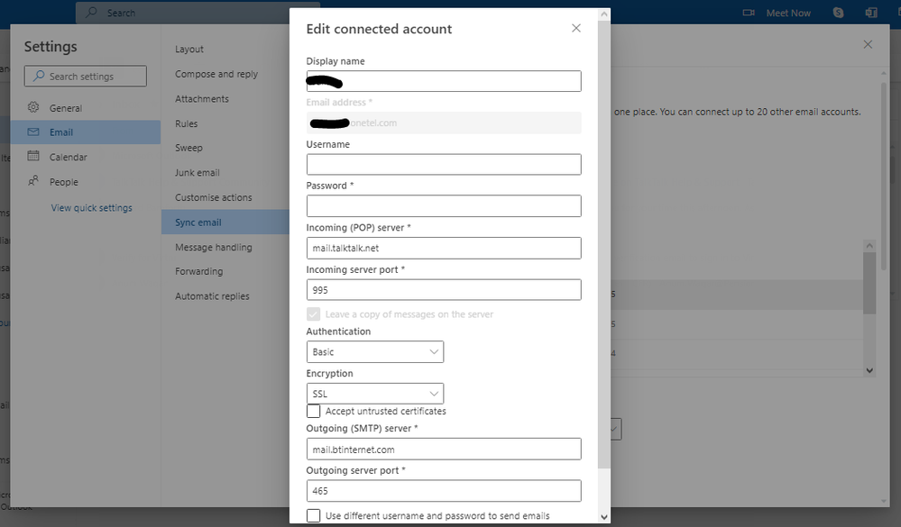Enable Accept untrusted certificates
This screenshot has height=527, width=901.
(312, 411)
